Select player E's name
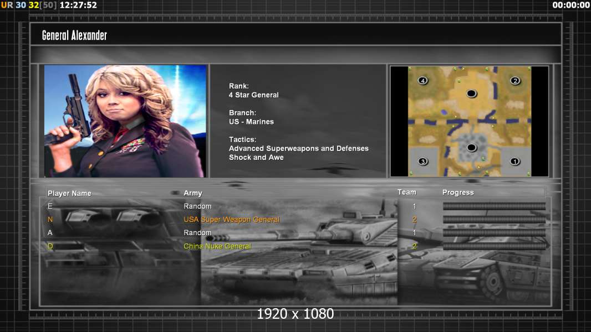Image resolution: width=591 pixels, height=332 pixels. point(50,206)
